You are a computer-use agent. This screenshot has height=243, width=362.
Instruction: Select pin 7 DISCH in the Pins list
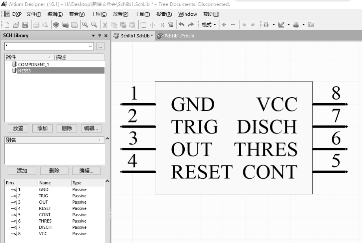pyautogui.click(x=54, y=227)
